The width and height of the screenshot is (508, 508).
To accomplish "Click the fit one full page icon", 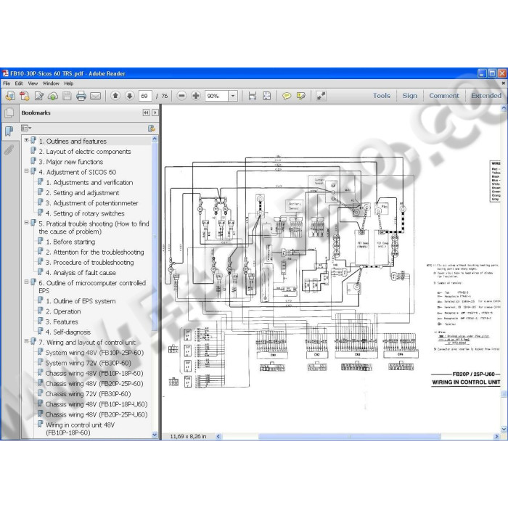I will click(x=266, y=96).
